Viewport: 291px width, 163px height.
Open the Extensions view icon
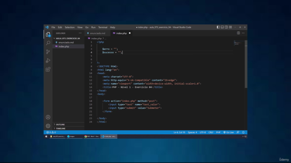48,69
